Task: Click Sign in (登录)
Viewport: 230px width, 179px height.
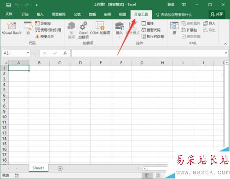Action: 171,5
